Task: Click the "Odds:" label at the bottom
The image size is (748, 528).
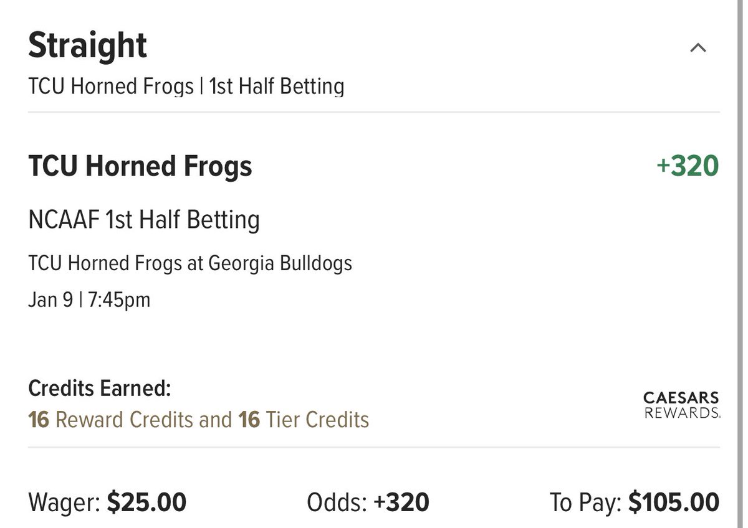Action: point(337,502)
